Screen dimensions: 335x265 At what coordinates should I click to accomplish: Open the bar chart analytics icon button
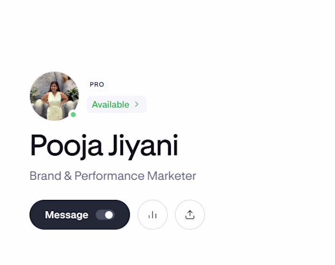click(x=152, y=215)
